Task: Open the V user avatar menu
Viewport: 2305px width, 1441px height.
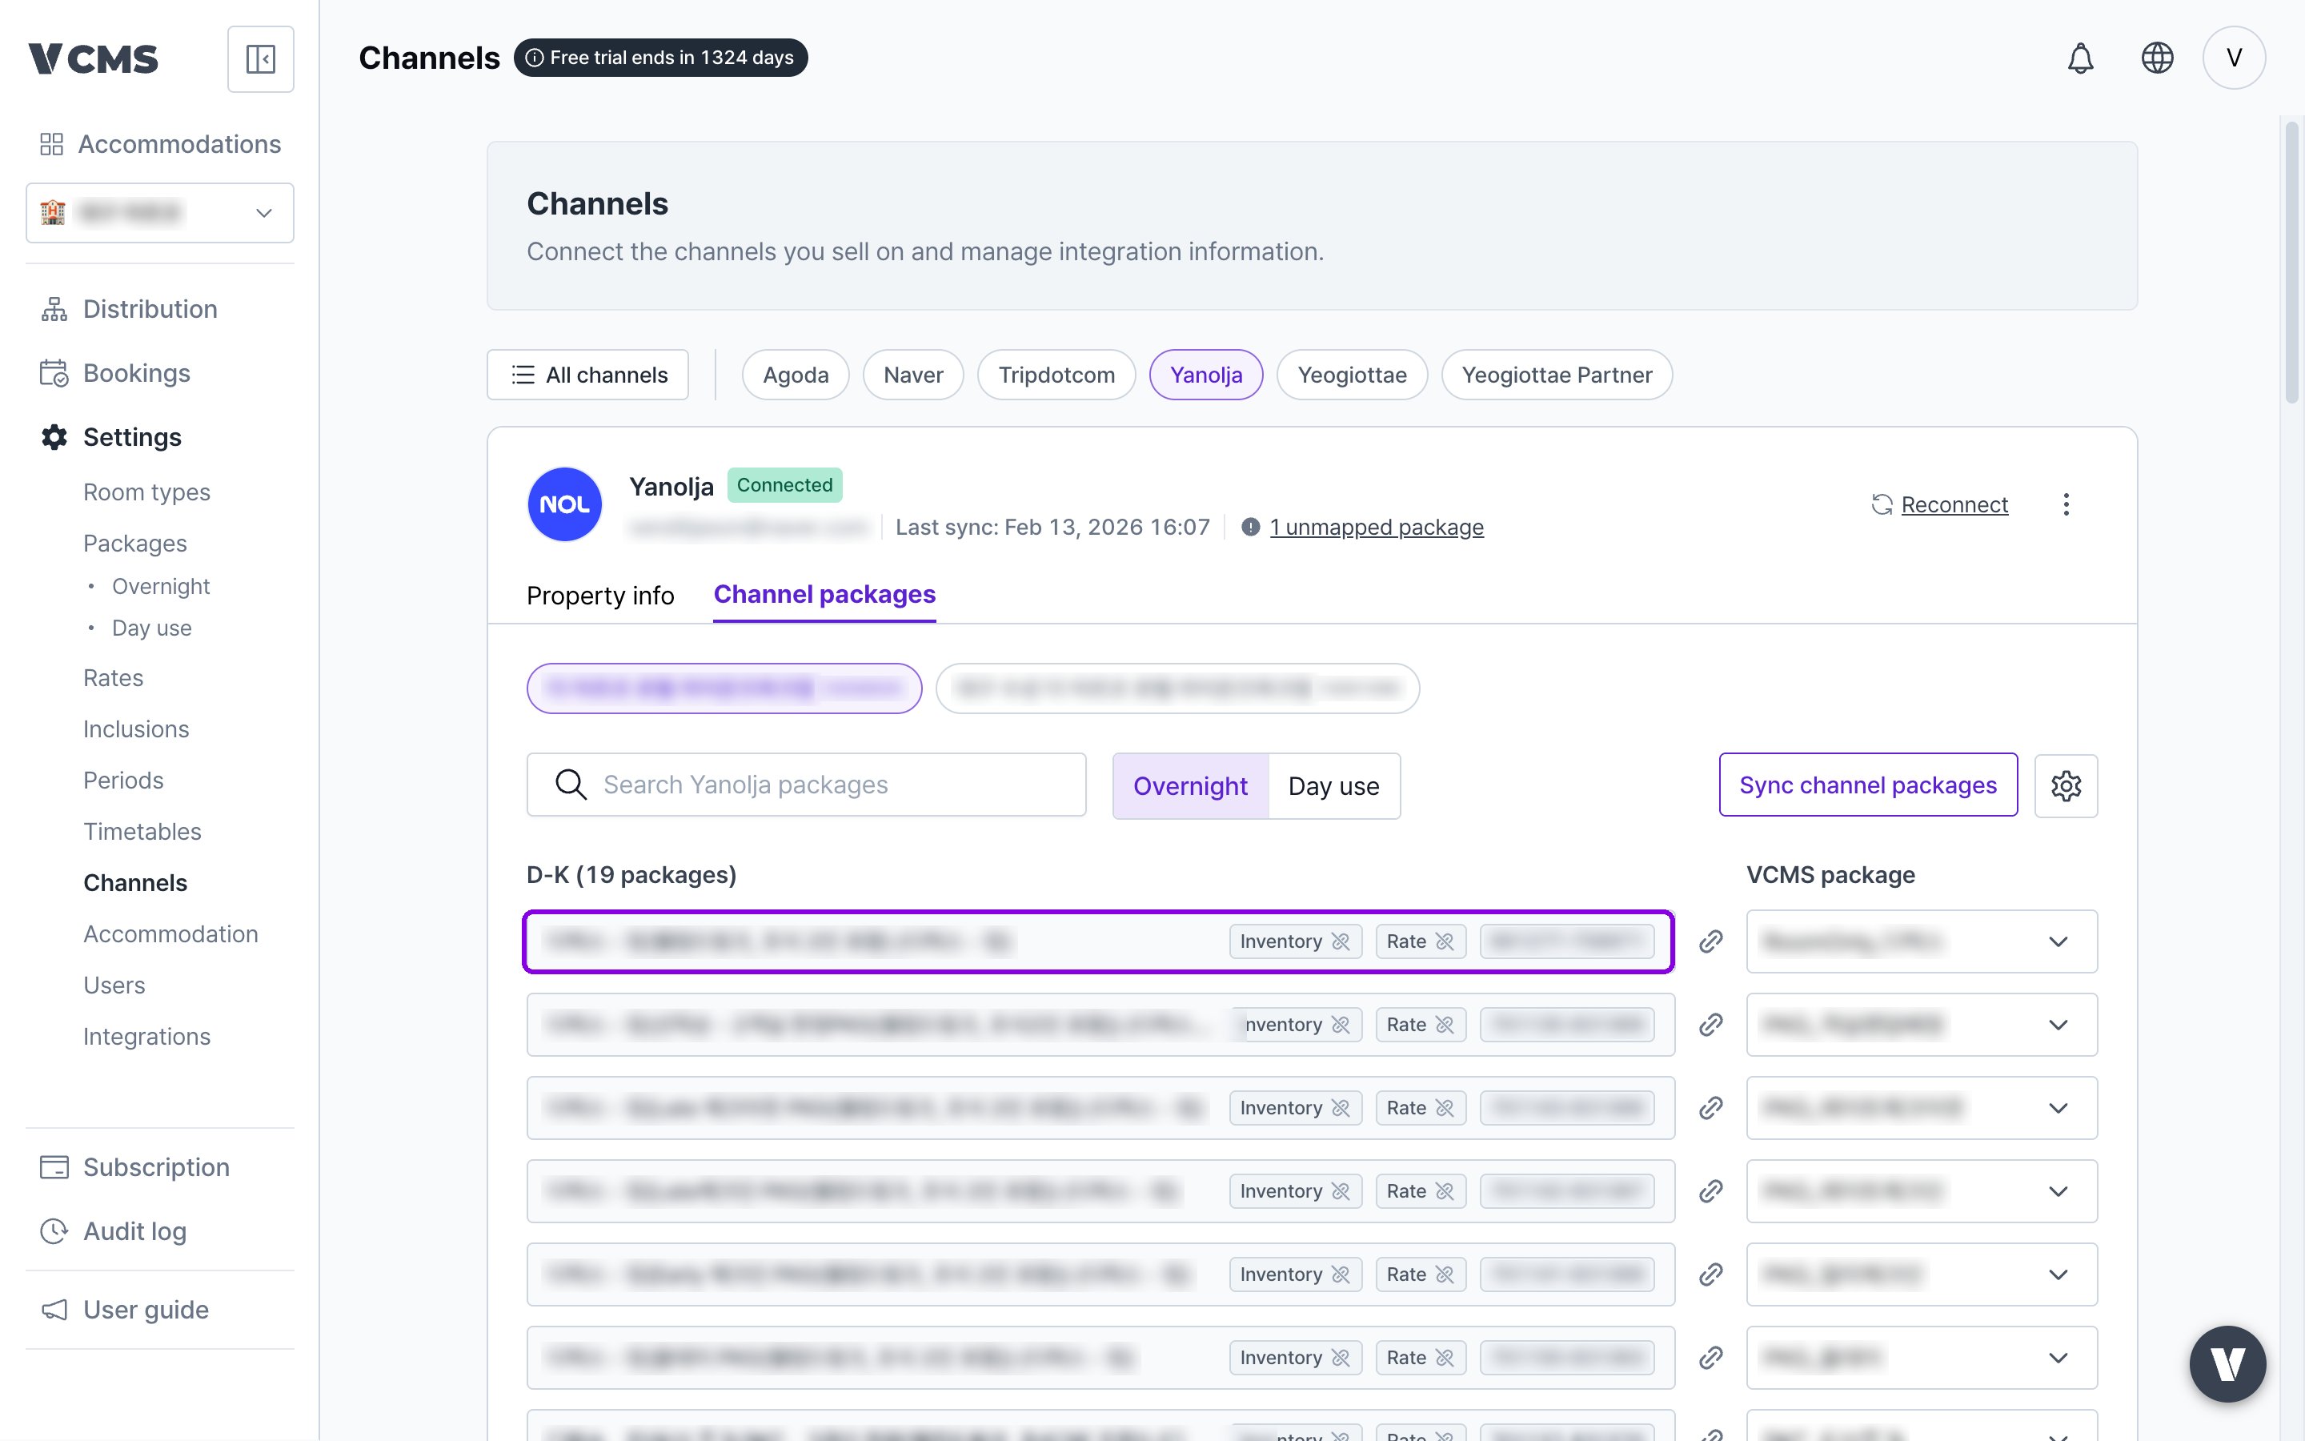Action: tap(2234, 58)
